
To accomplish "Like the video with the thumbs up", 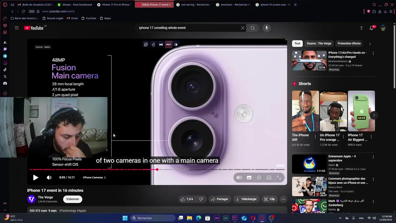I will tap(187, 199).
